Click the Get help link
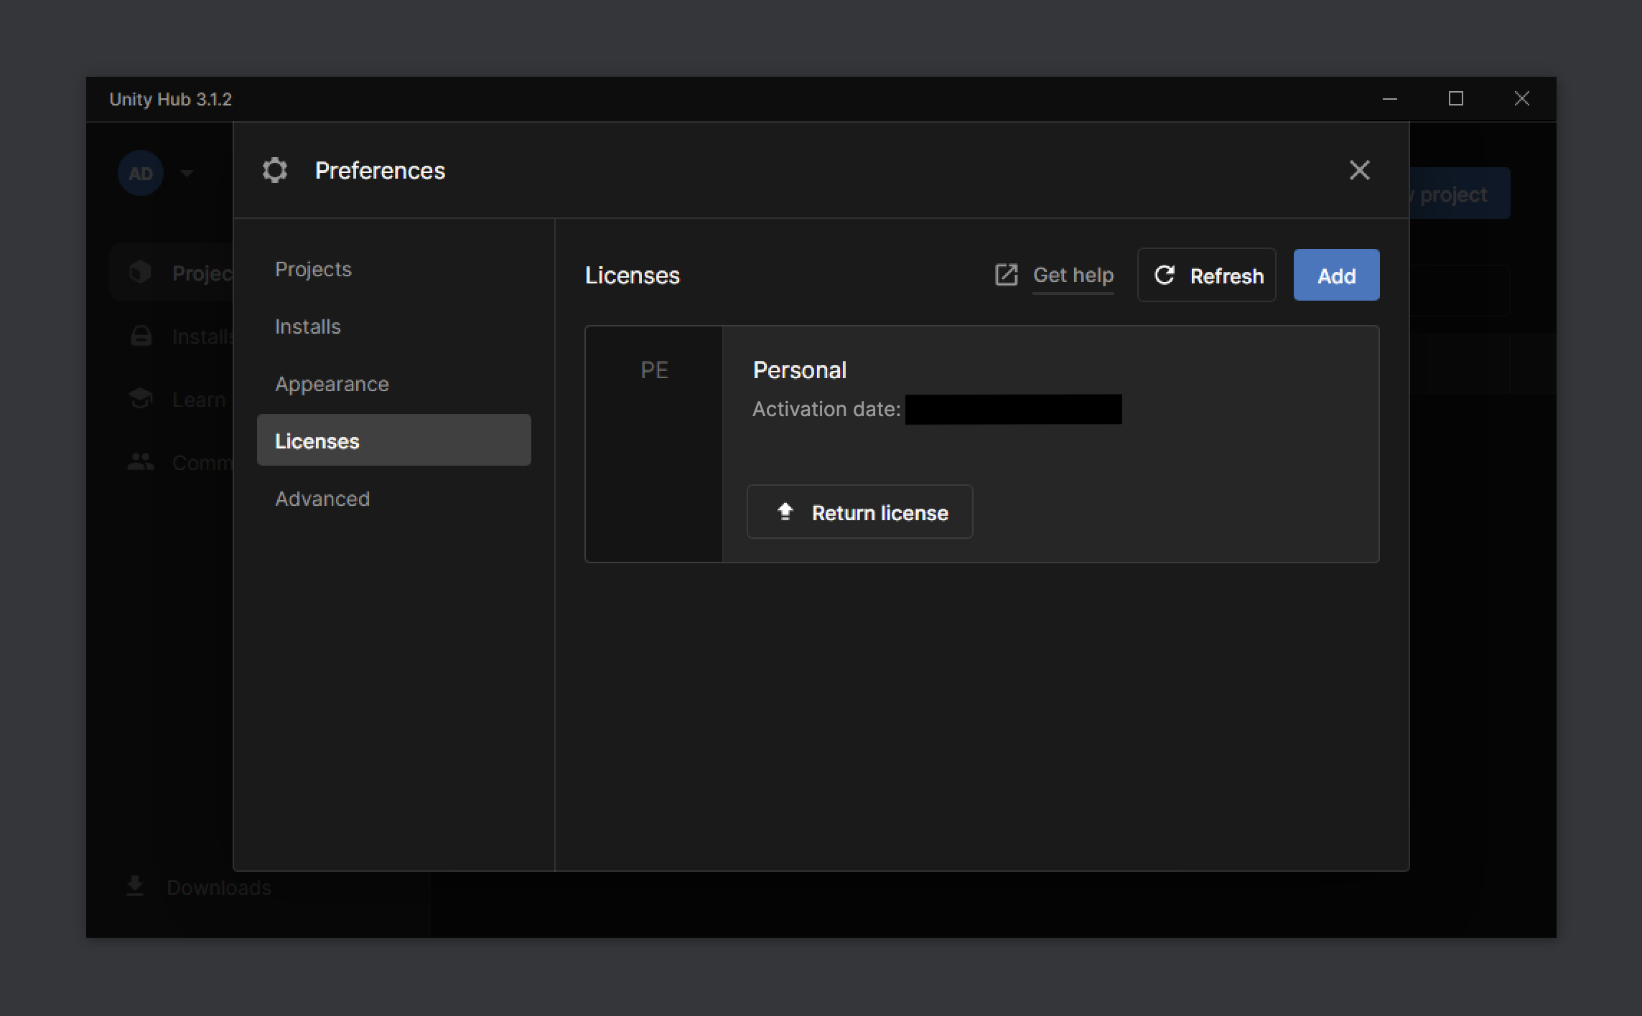Image resolution: width=1642 pixels, height=1016 pixels. coord(1073,275)
